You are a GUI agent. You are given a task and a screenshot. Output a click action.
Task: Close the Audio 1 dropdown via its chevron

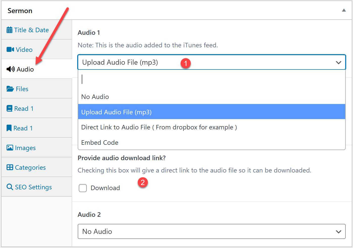[x=338, y=62]
